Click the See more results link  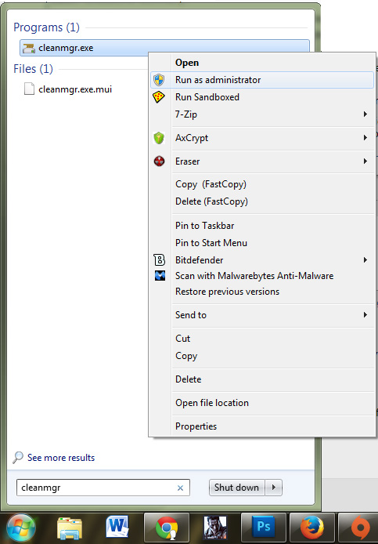click(61, 458)
